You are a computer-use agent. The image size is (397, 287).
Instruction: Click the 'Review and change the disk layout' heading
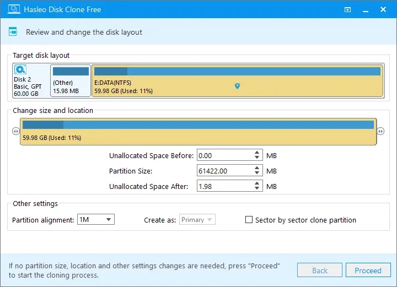coord(84,32)
